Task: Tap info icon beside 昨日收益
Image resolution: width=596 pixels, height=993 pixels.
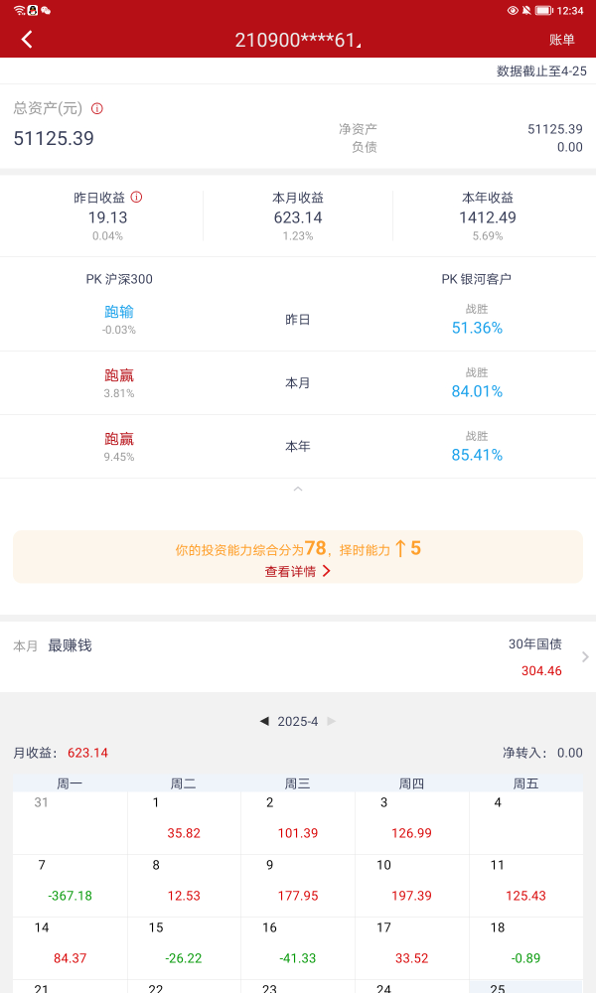Action: 136,197
